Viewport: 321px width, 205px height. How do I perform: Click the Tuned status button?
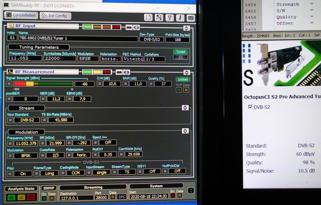[x=180, y=52]
